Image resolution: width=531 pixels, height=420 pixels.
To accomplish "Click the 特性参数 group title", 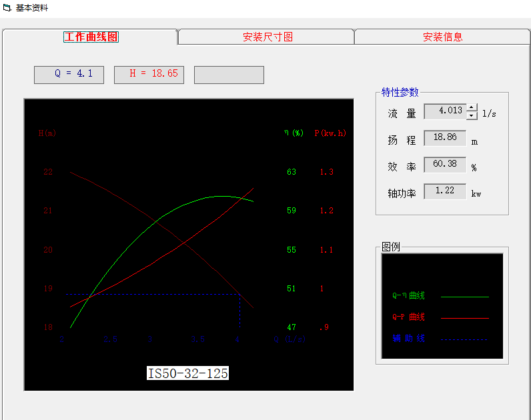I will coord(400,92).
